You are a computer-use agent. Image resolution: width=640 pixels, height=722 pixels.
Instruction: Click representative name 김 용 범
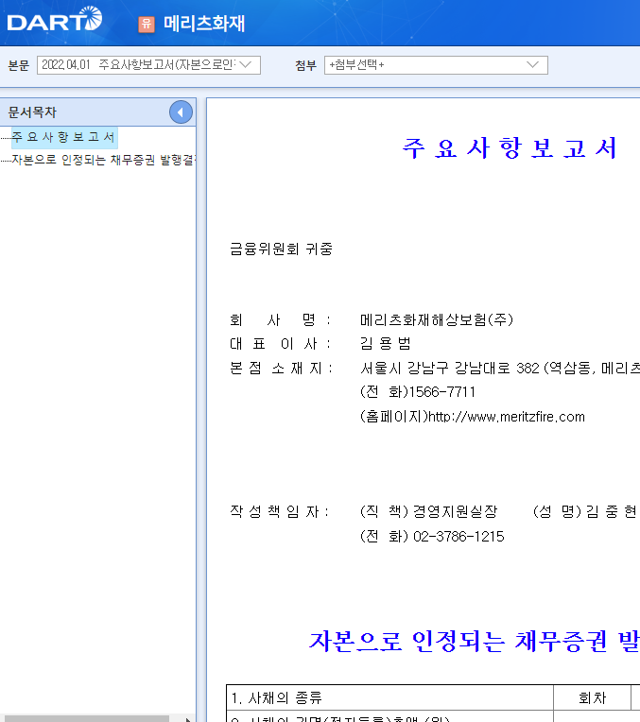385,343
